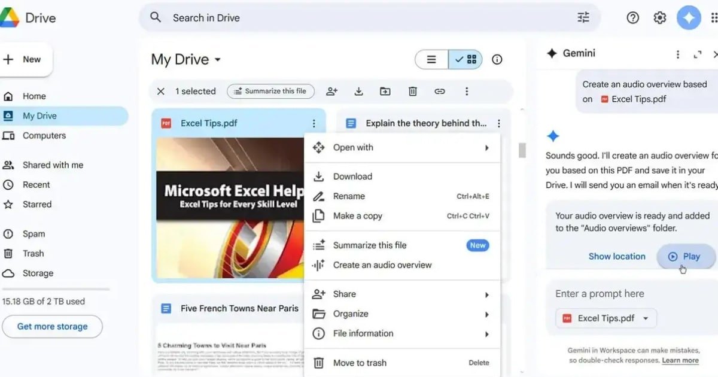Click the Excel Tips.pdf thumbnail preview
718x377 pixels.
click(230, 208)
